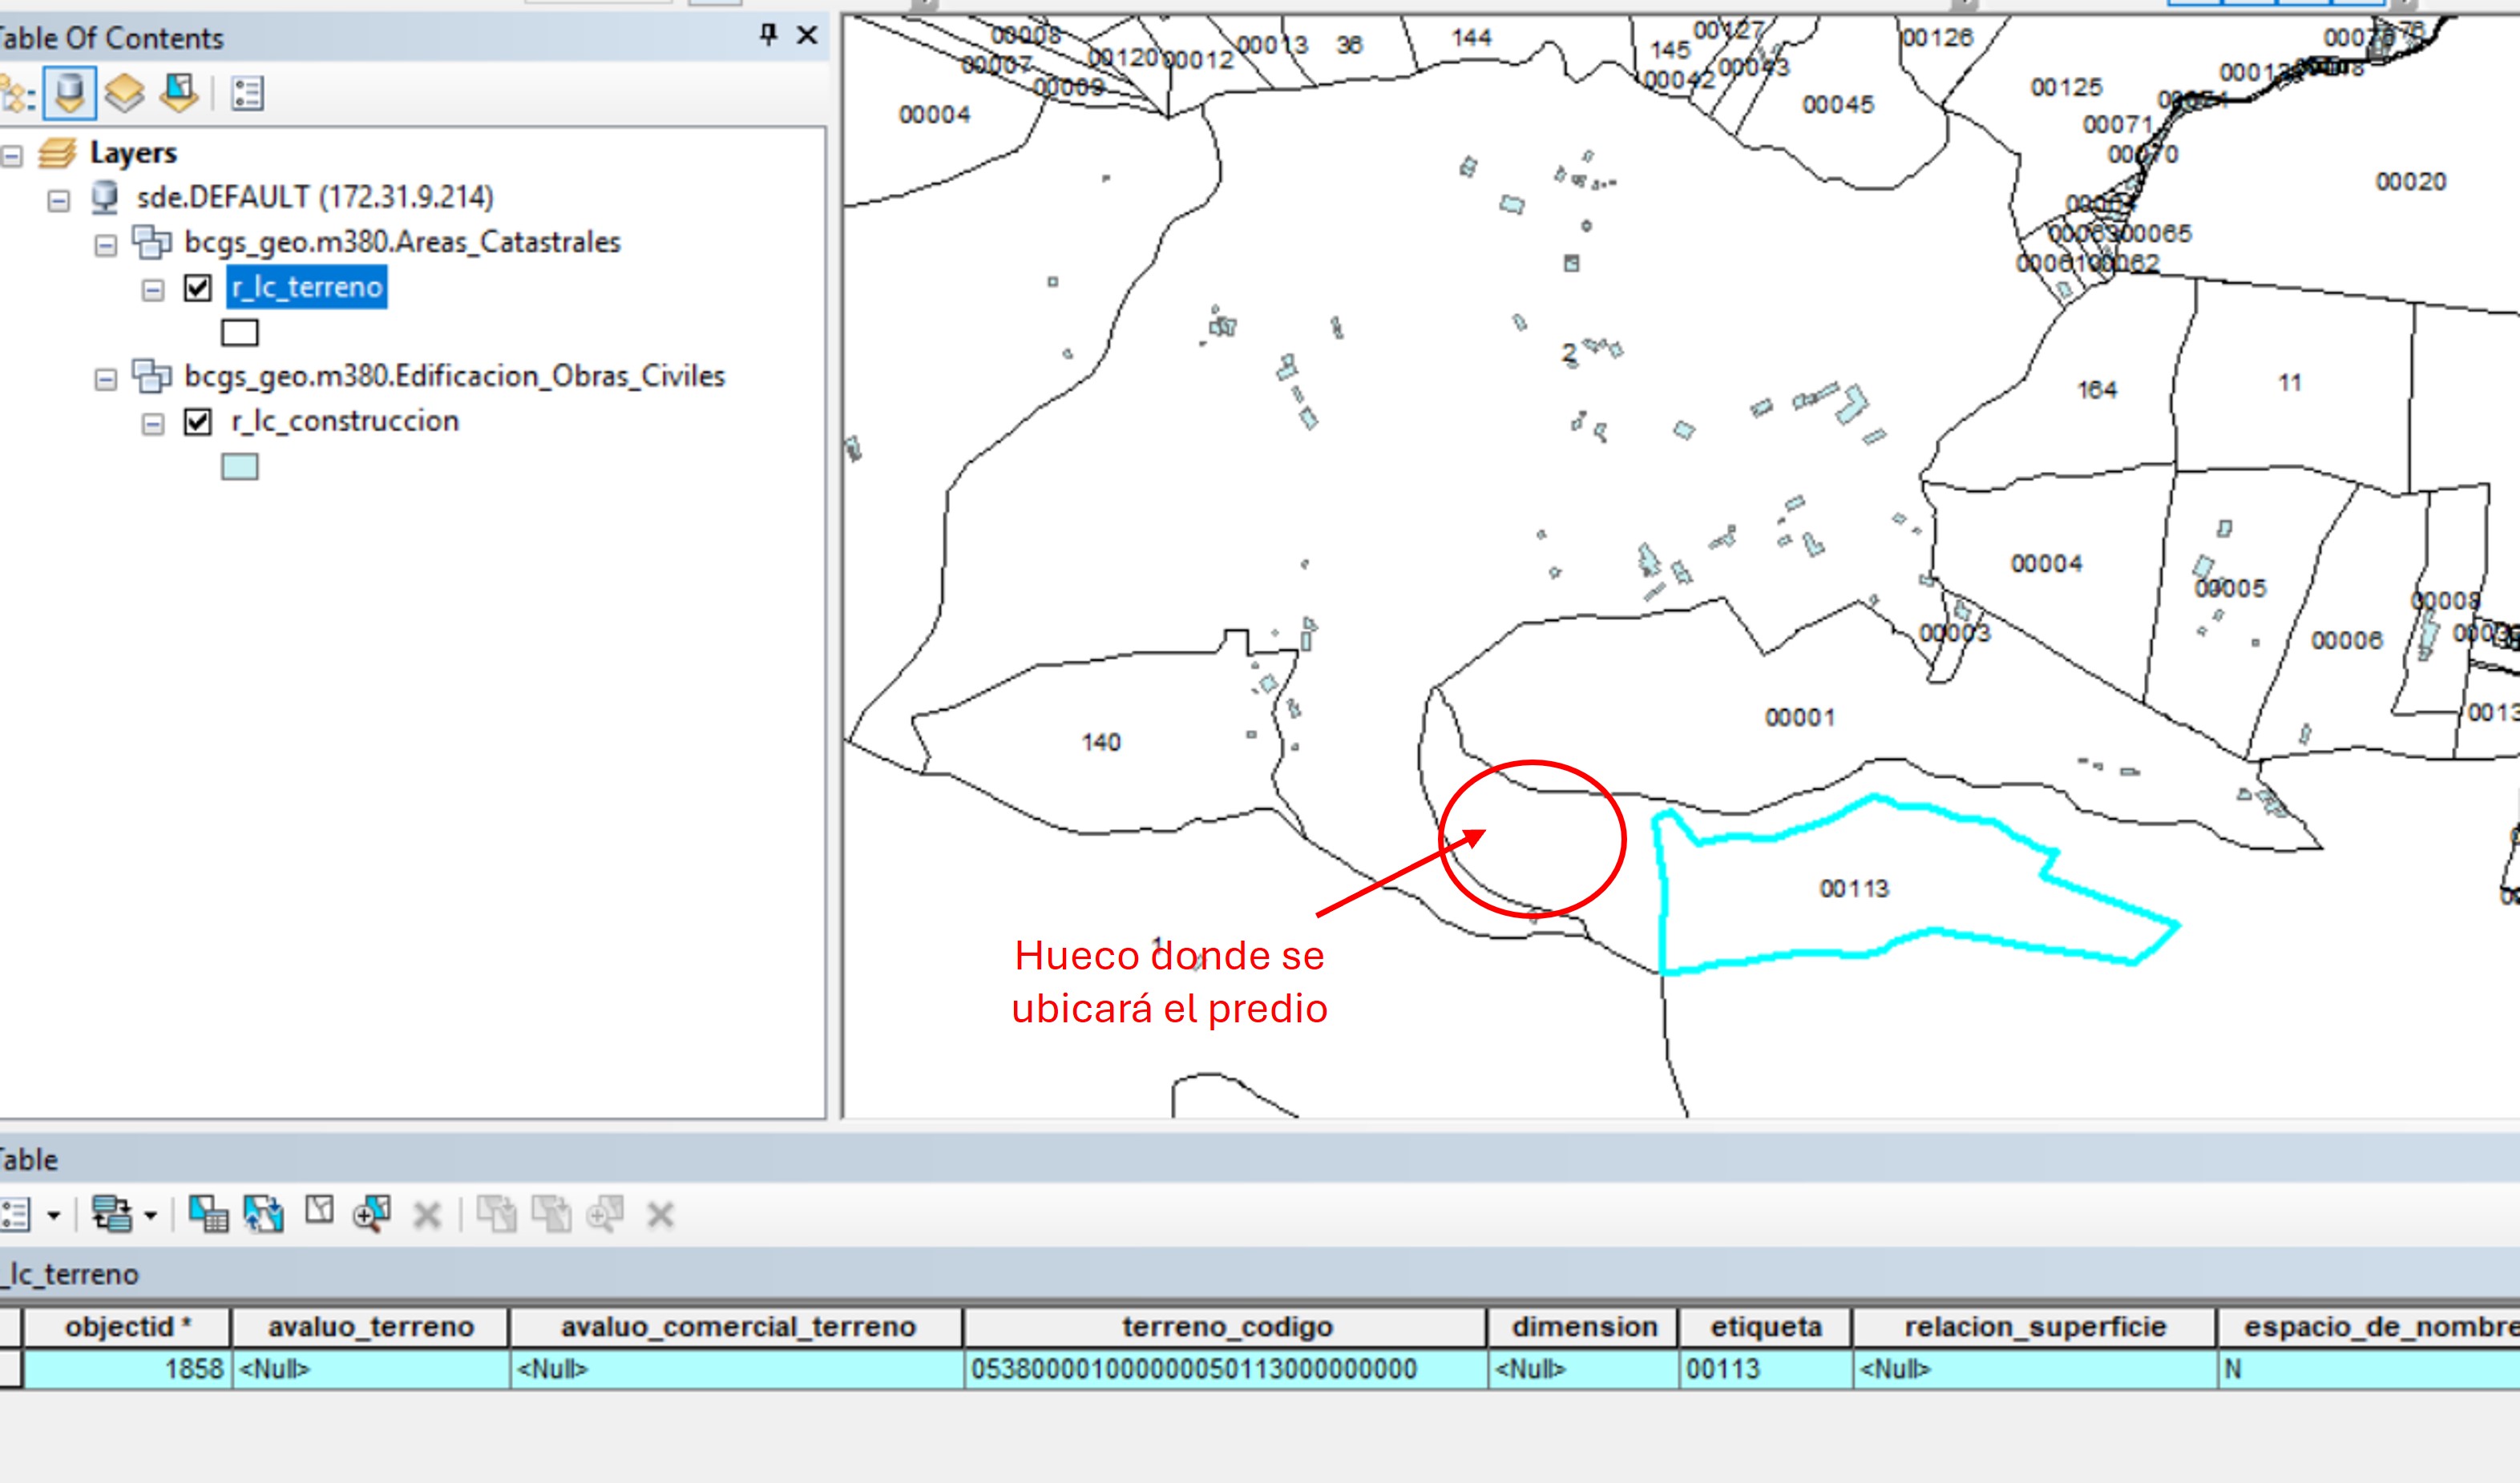This screenshot has width=2520, height=1483.
Task: Toggle visibility of r_lc_terreno layer
Action: tap(198, 288)
